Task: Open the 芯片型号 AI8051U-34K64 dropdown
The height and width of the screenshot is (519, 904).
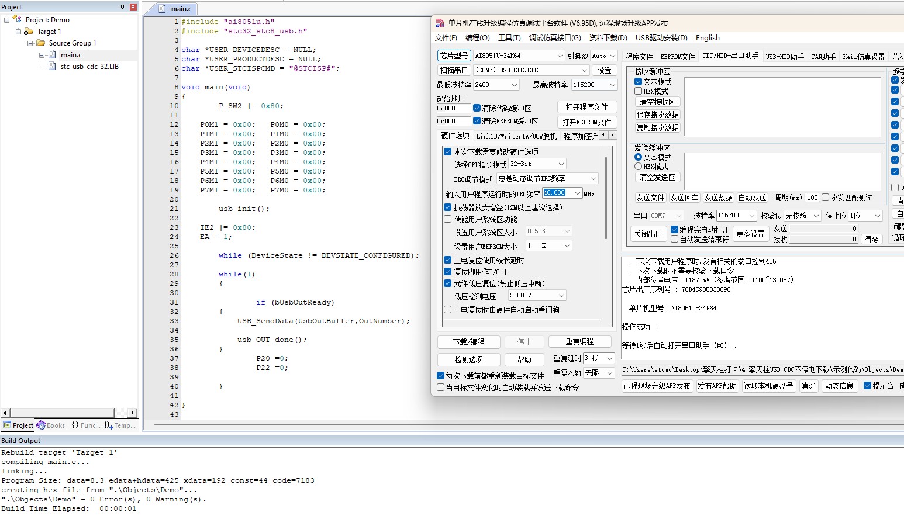Action: pyautogui.click(x=560, y=56)
